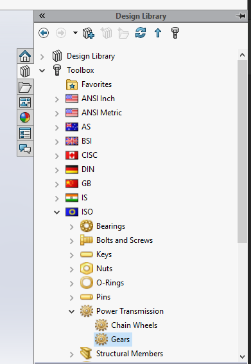The image size is (251, 364).
Task: Expand the BSI standard
Action: coord(57,142)
